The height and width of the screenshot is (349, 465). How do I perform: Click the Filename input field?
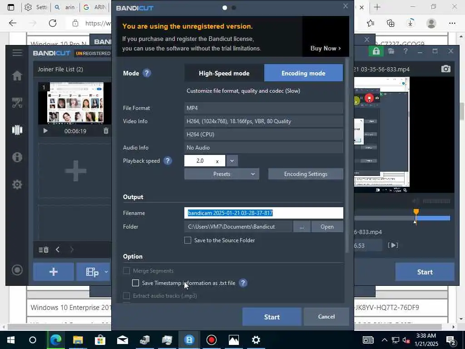pyautogui.click(x=264, y=213)
